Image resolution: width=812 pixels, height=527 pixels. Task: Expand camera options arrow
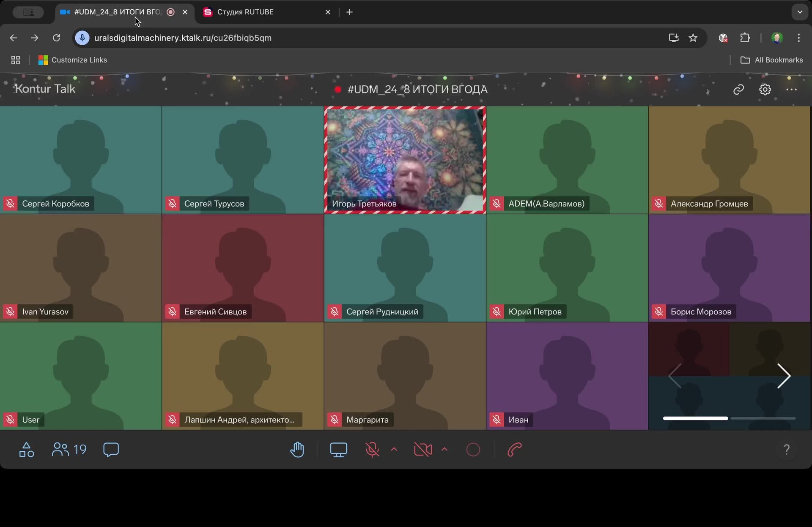point(444,449)
